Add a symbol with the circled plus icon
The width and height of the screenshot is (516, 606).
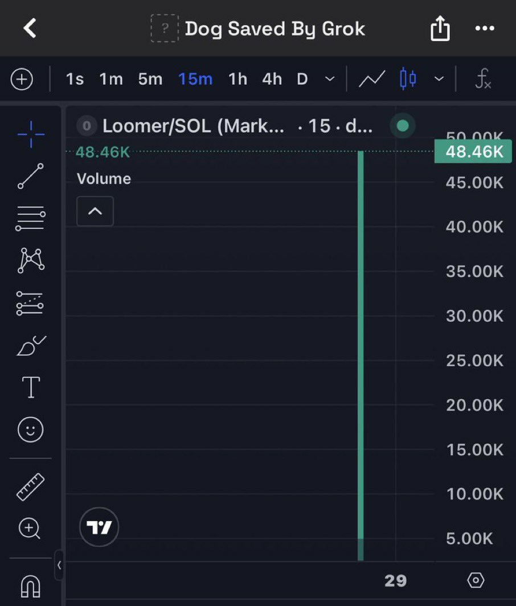[22, 79]
